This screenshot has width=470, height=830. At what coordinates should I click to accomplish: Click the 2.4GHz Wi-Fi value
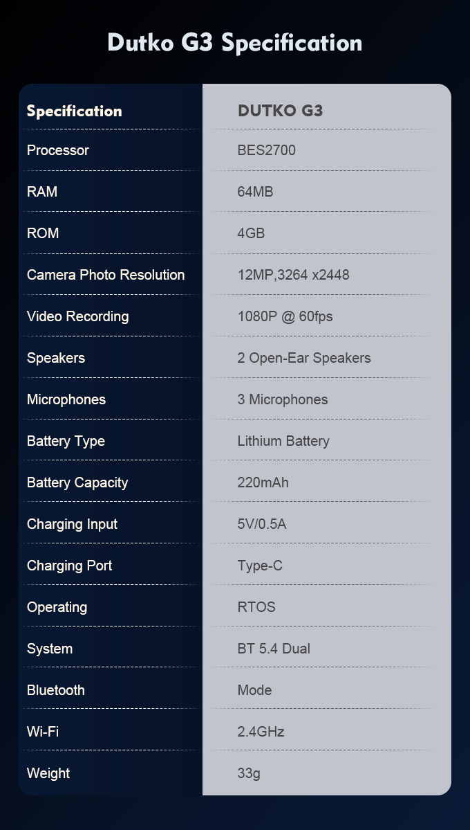point(261,732)
